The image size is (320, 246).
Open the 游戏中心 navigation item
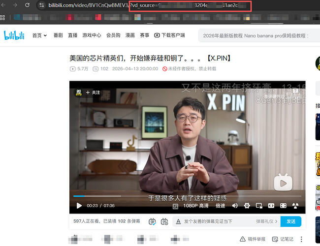pyautogui.click(x=92, y=35)
